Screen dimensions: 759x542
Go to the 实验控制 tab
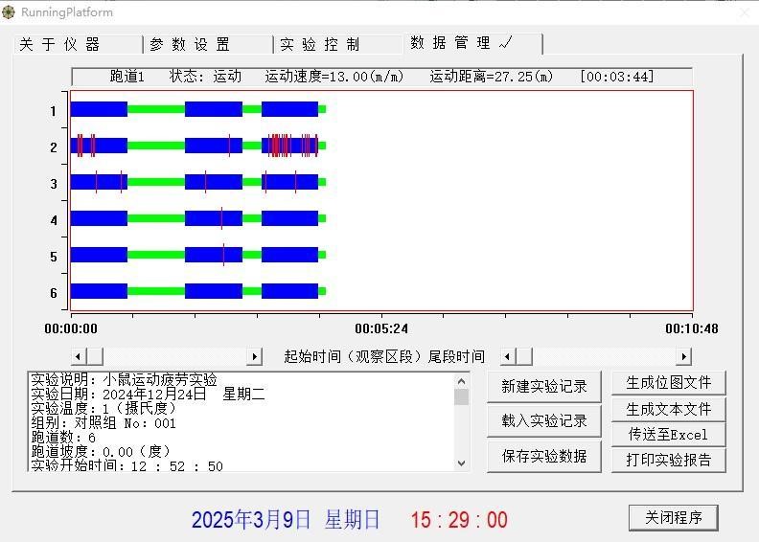click(x=320, y=45)
